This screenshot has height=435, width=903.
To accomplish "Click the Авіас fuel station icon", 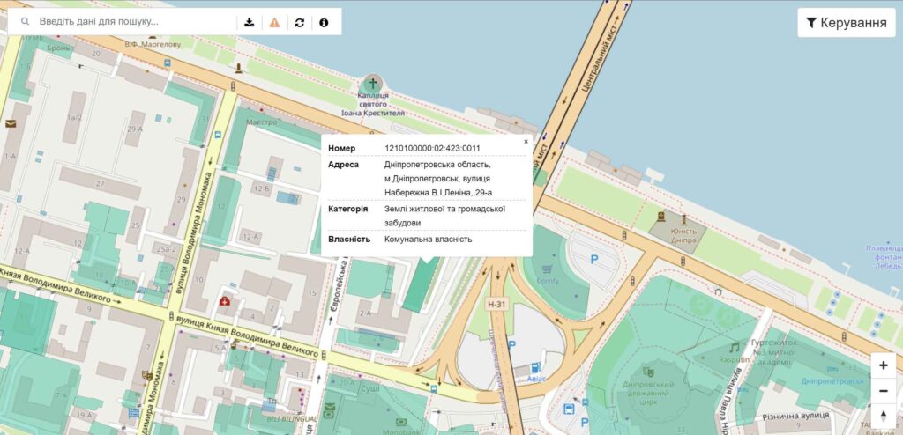I will tap(535, 368).
